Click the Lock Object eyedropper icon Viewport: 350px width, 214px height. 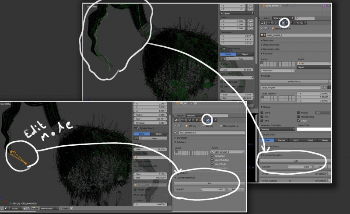pos(252,77)
